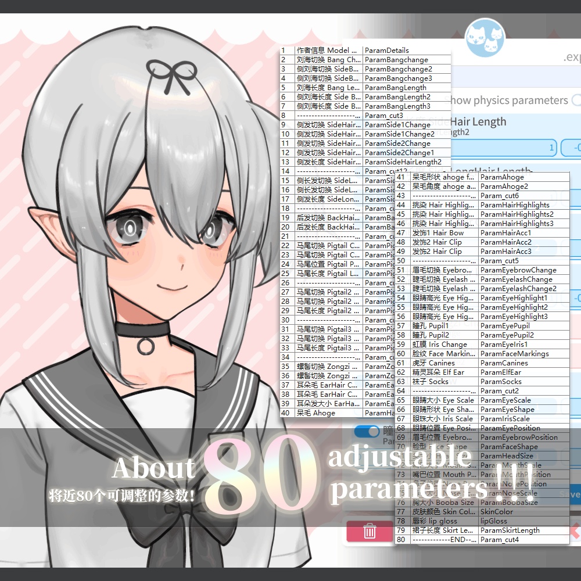Select the ParamSkirtLength cell
The height and width of the screenshot is (581, 581).
pos(524,530)
